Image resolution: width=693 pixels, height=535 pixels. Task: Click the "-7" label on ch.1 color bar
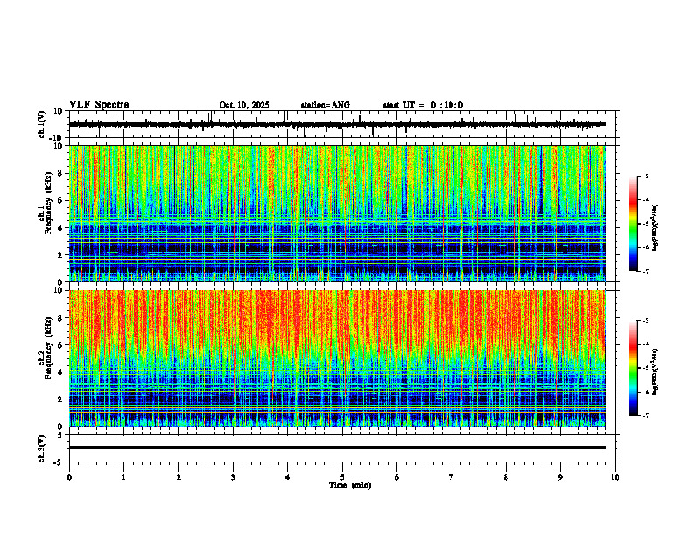coord(645,271)
